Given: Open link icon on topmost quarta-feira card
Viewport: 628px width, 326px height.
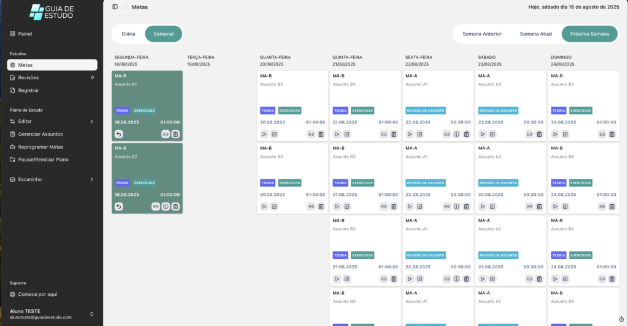Looking at the screenshot, I should click(x=311, y=134).
